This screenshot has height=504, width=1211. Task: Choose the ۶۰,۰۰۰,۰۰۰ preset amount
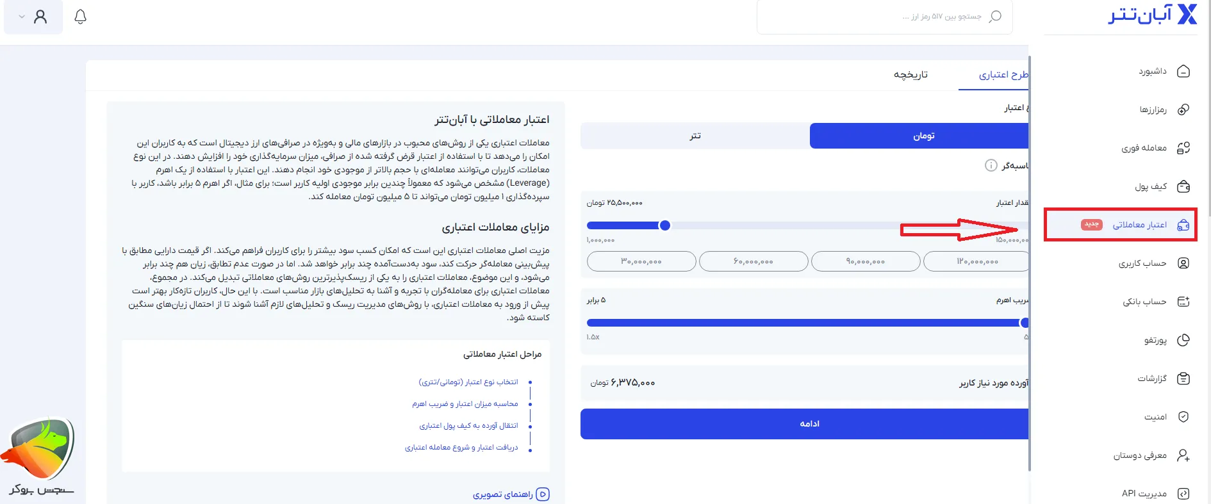754,261
